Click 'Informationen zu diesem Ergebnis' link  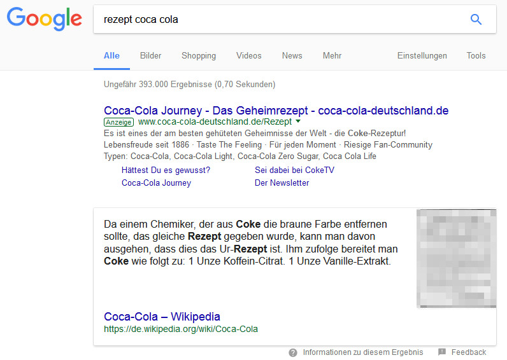[x=362, y=352]
